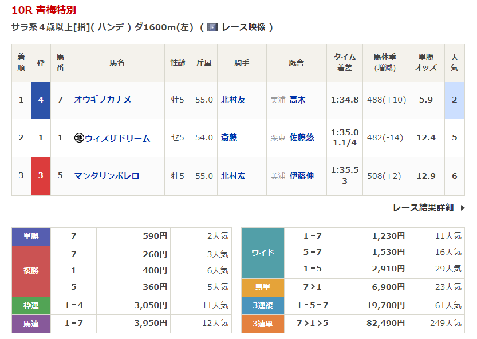Select the ワイド payout label
The image size is (477, 339).
pyautogui.click(x=263, y=253)
